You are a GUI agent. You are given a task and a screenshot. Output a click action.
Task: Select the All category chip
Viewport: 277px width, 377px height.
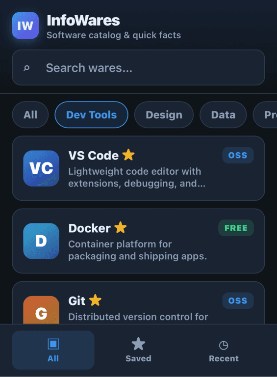pyautogui.click(x=30, y=115)
